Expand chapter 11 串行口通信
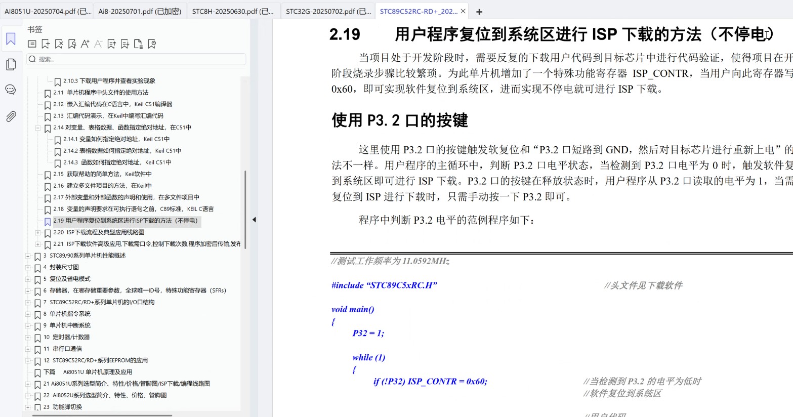The image size is (793, 417). 28,349
